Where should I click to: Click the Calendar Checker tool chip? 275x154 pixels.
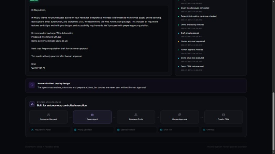point(136,130)
